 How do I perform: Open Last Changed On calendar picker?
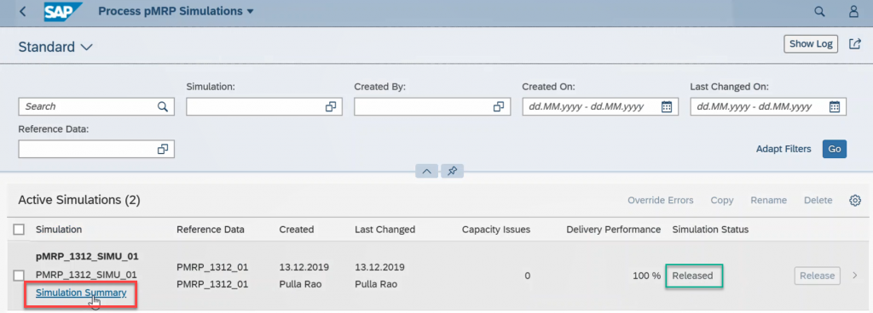tap(834, 106)
